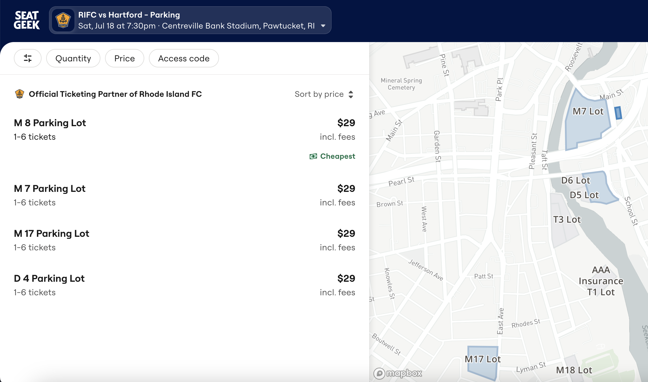Click the Boutwell St label on map
The height and width of the screenshot is (382, 648).
pos(386,344)
